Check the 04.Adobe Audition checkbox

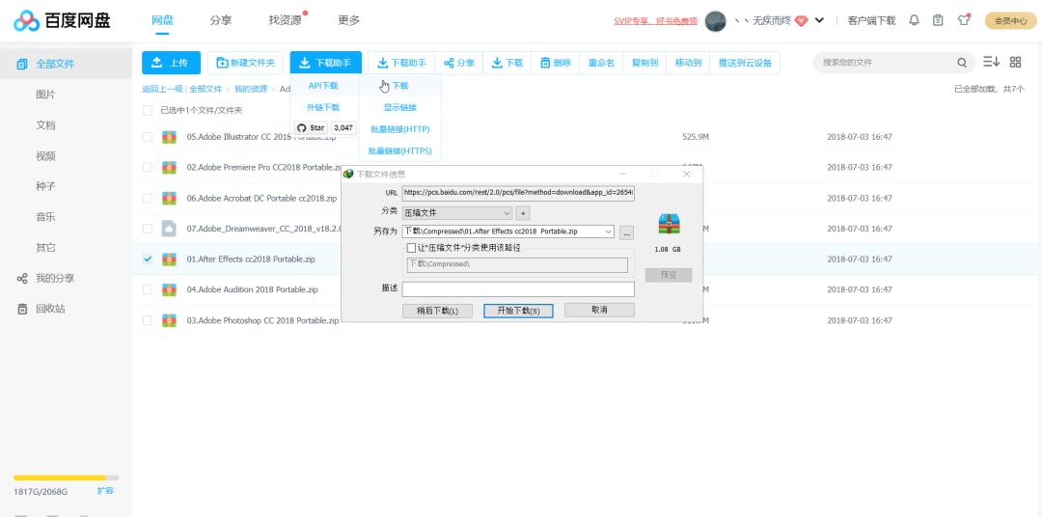[x=148, y=289]
